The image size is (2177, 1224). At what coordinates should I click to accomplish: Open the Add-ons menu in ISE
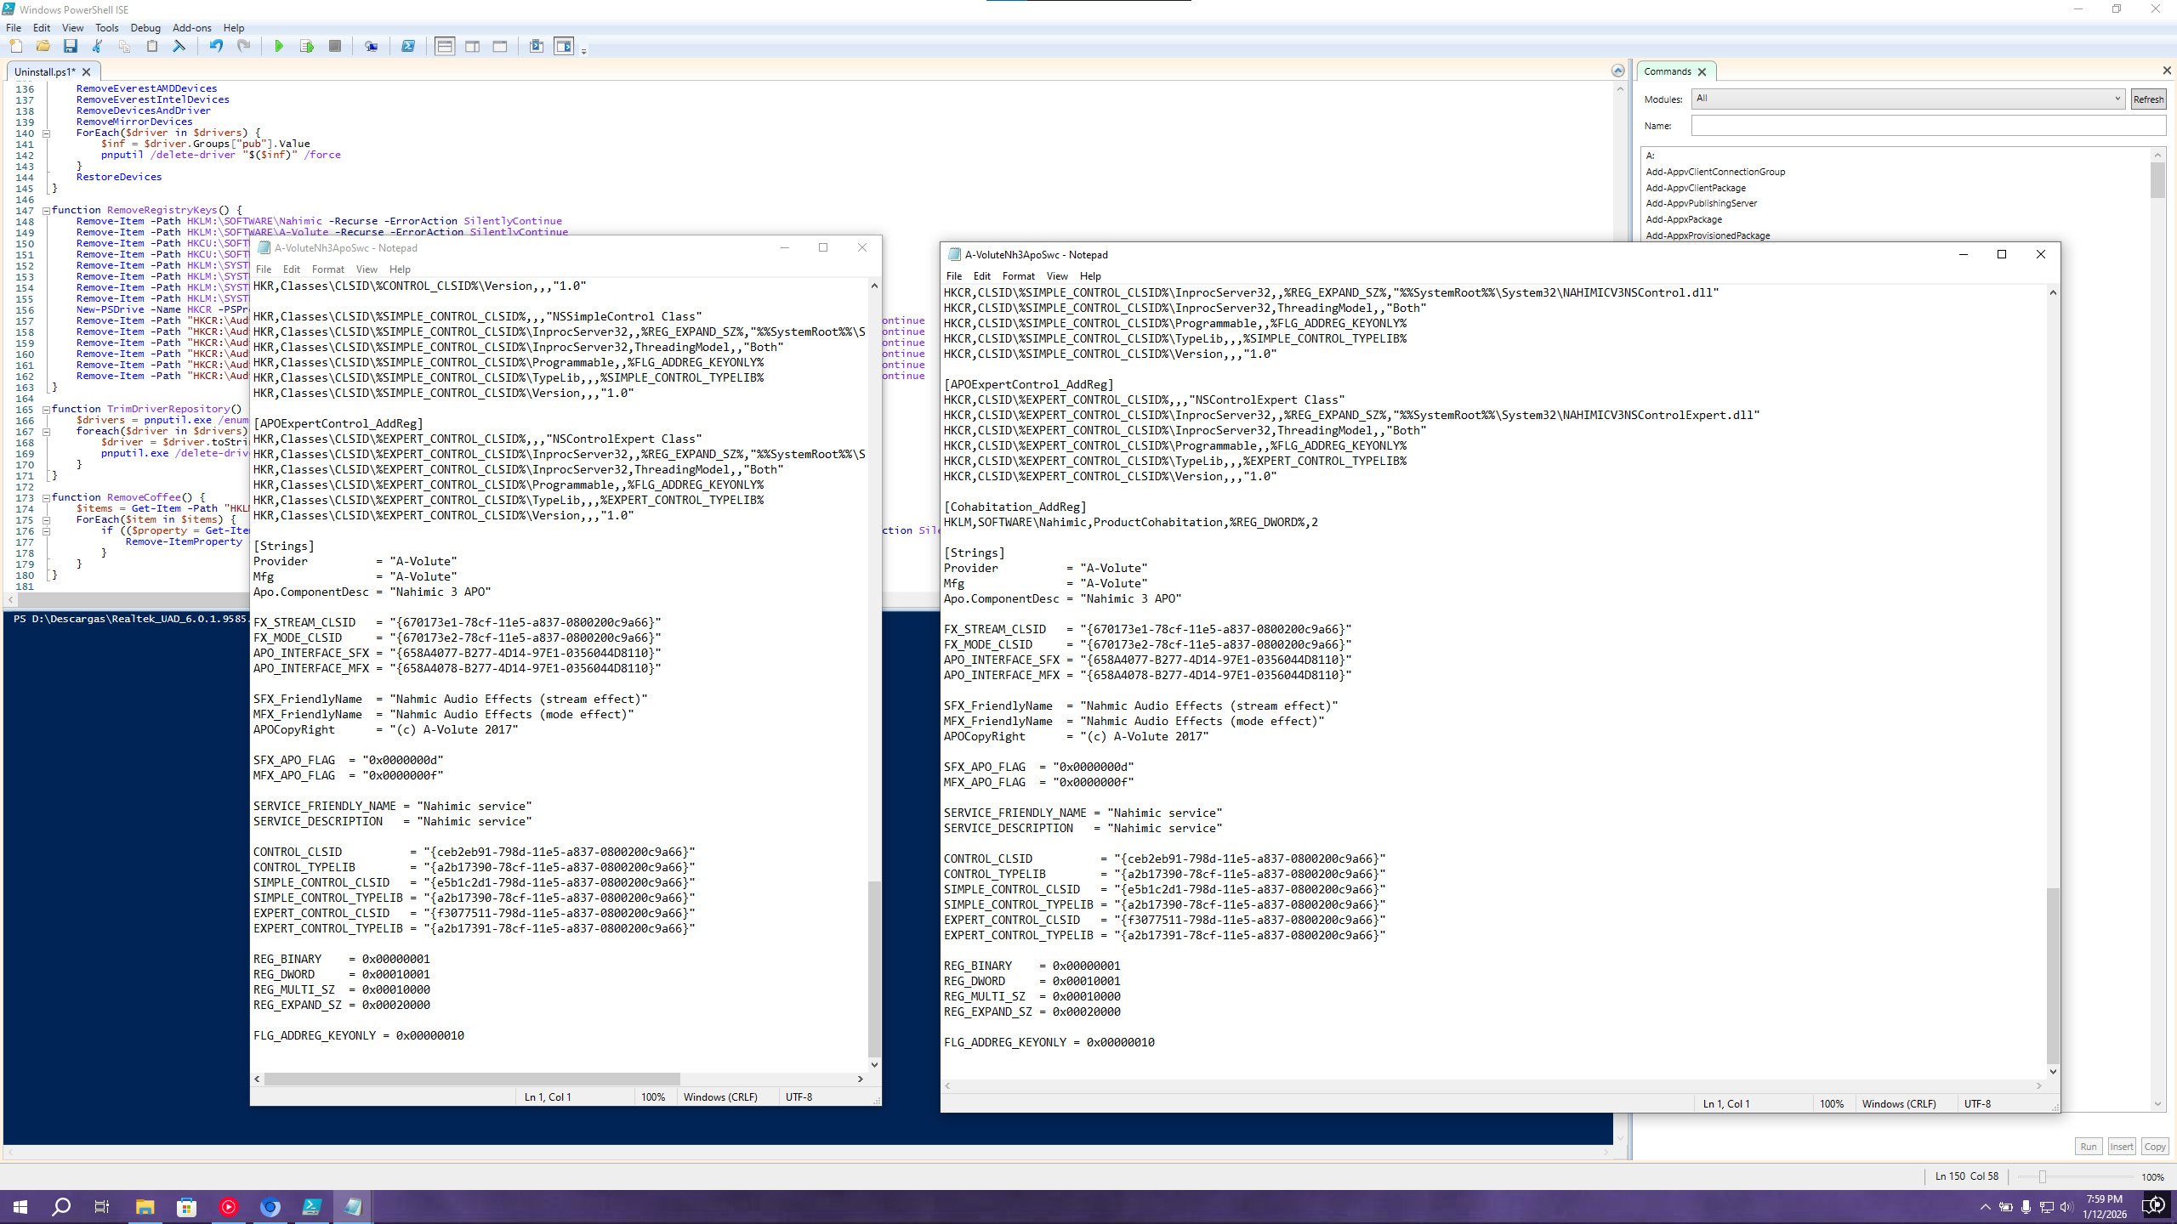pyautogui.click(x=191, y=28)
